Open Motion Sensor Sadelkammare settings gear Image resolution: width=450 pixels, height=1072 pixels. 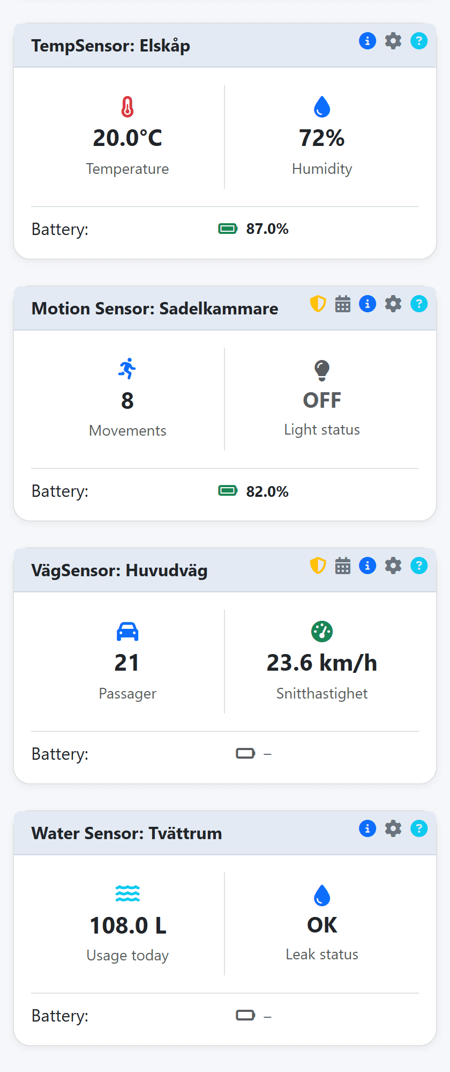[x=393, y=304]
